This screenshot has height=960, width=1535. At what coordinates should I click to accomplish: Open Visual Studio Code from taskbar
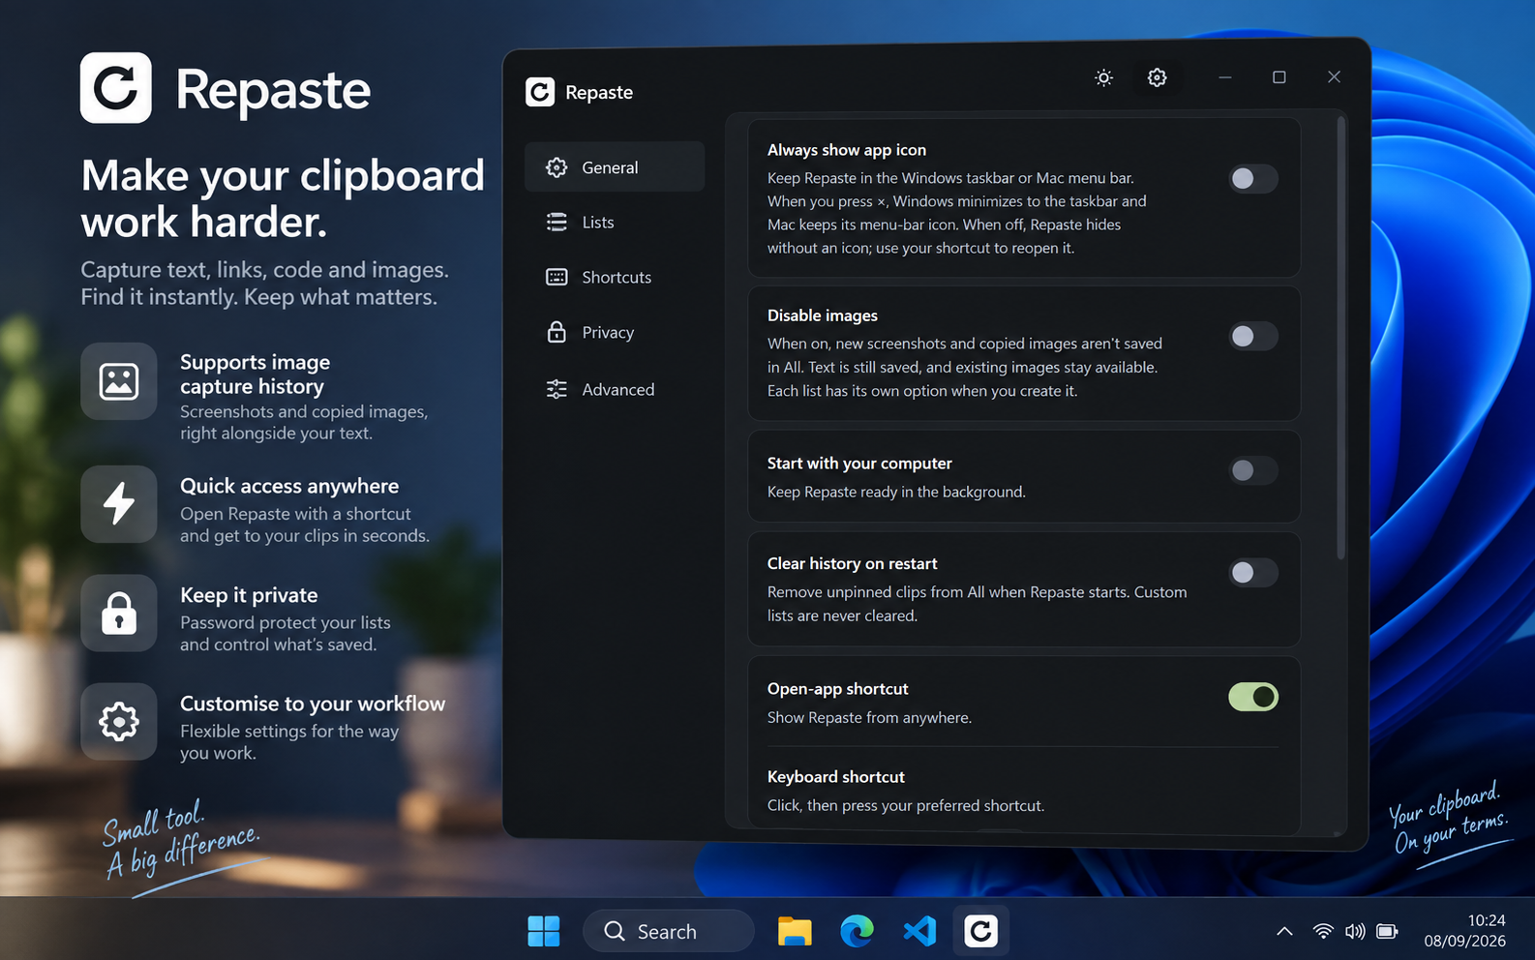tap(919, 931)
